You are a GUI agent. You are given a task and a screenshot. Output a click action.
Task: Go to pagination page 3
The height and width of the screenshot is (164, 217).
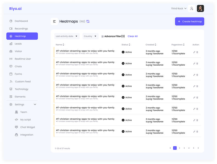tap(184, 148)
